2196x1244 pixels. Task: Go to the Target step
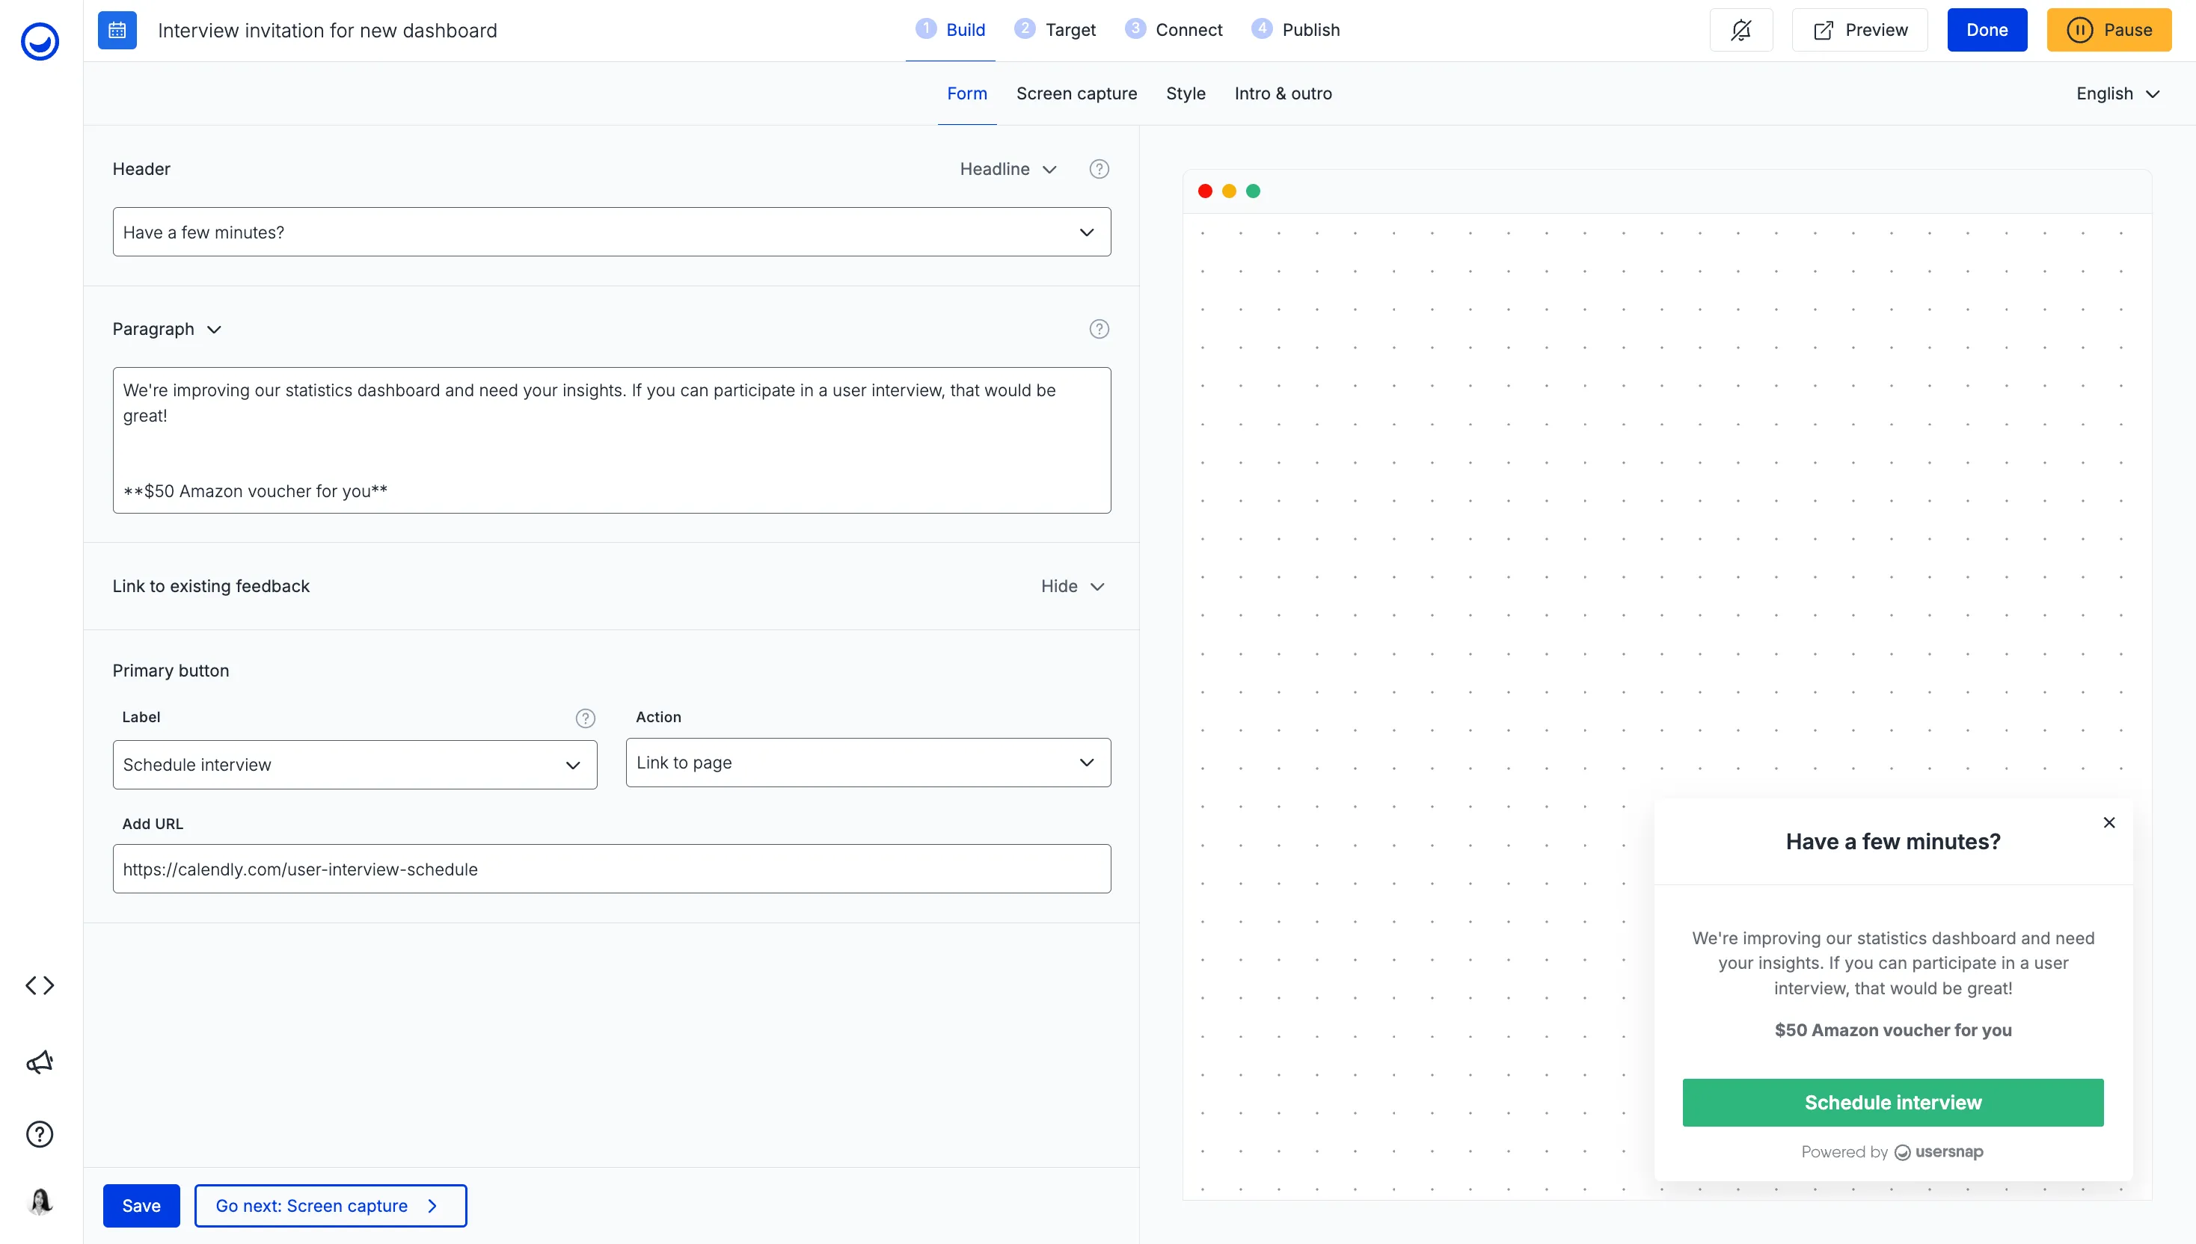1055,30
